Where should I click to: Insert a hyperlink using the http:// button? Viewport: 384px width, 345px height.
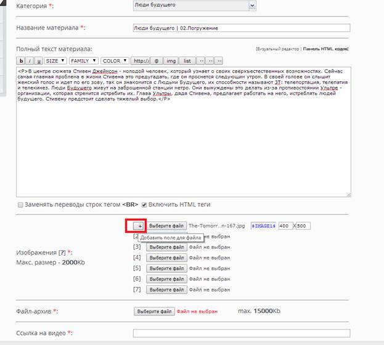(x=141, y=61)
